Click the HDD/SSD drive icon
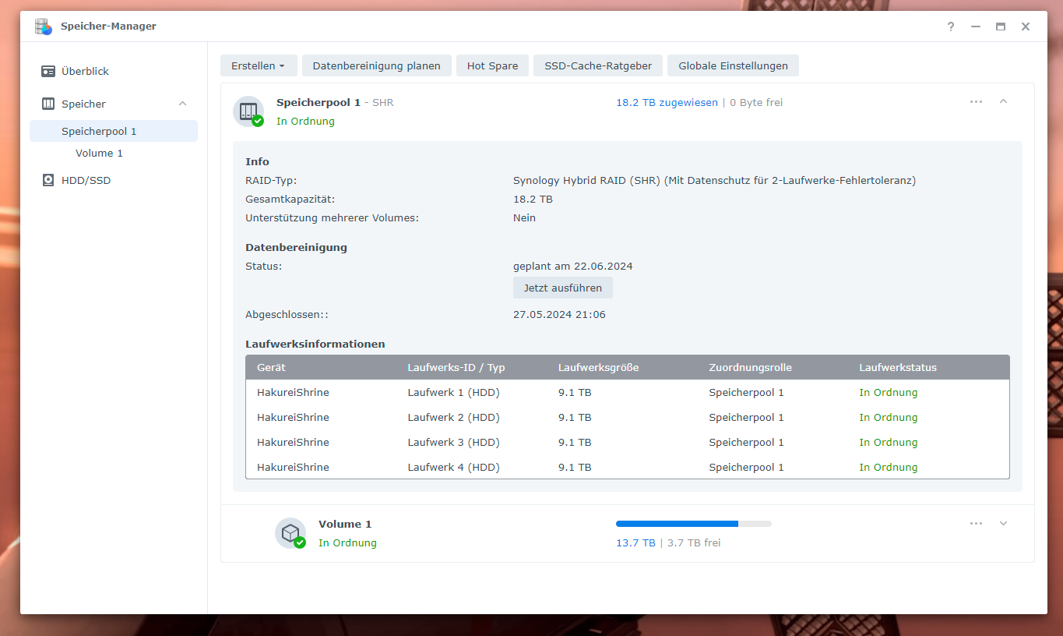This screenshot has width=1063, height=636. click(48, 181)
